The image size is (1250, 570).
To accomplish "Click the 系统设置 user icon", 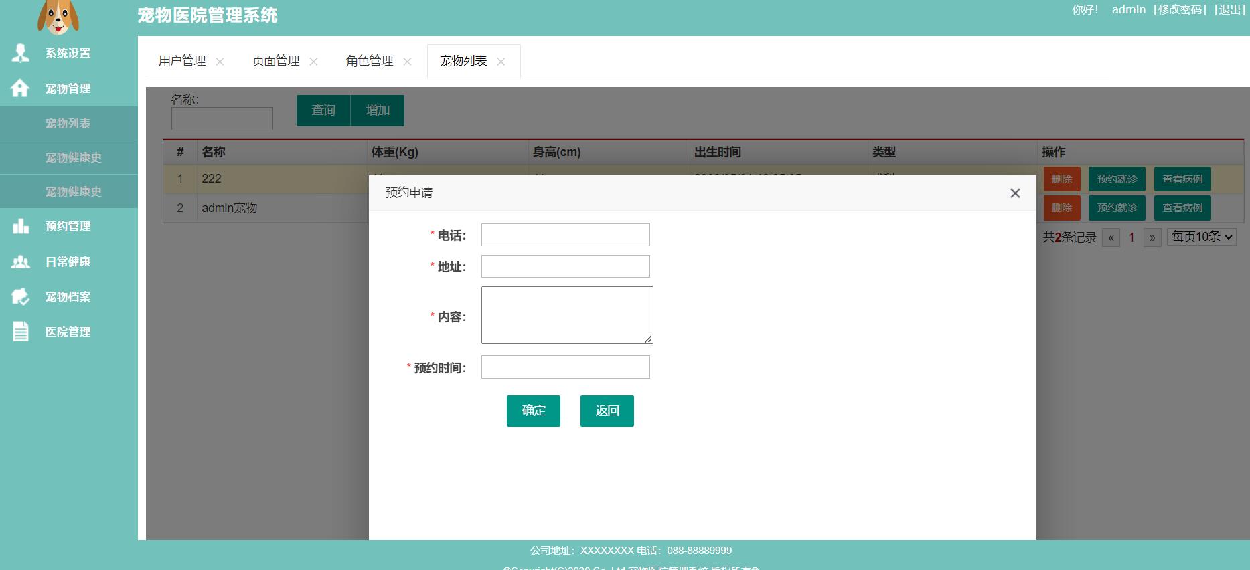I will [21, 53].
